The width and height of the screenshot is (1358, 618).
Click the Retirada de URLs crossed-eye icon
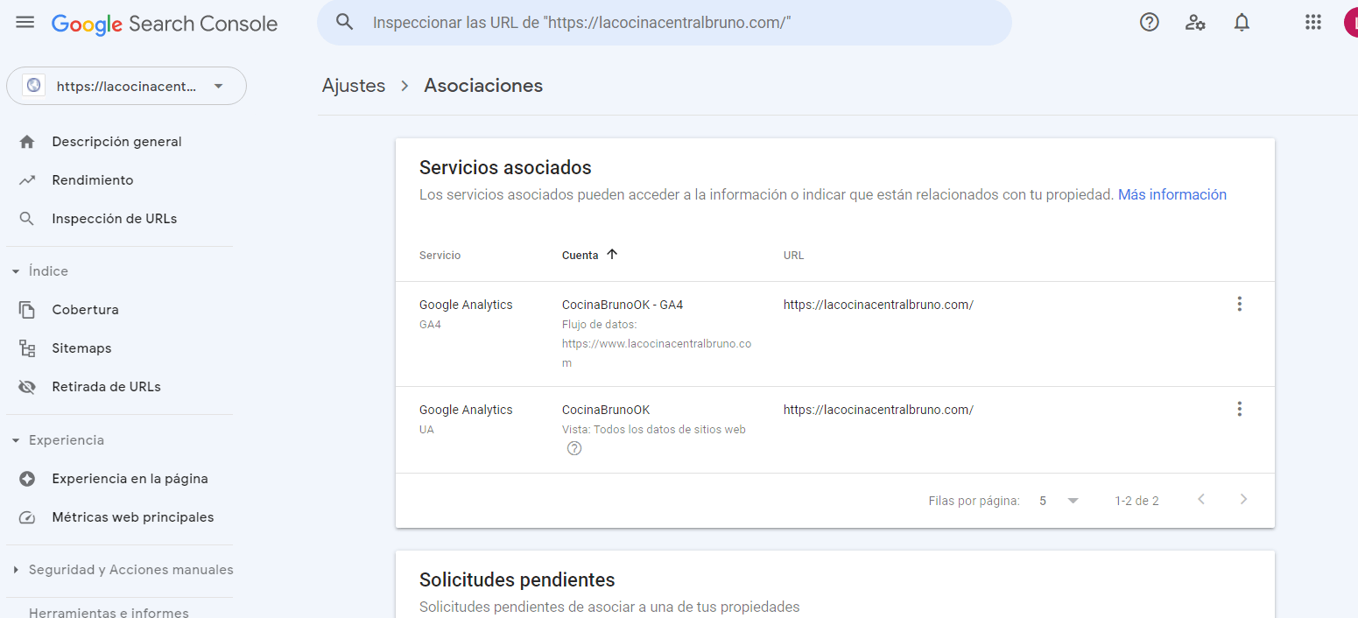[x=27, y=387]
